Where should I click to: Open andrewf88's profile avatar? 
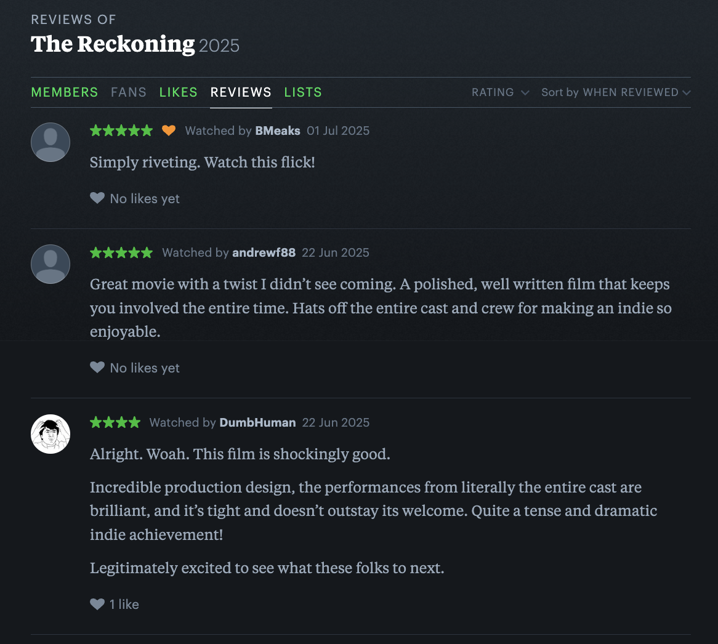pos(50,264)
